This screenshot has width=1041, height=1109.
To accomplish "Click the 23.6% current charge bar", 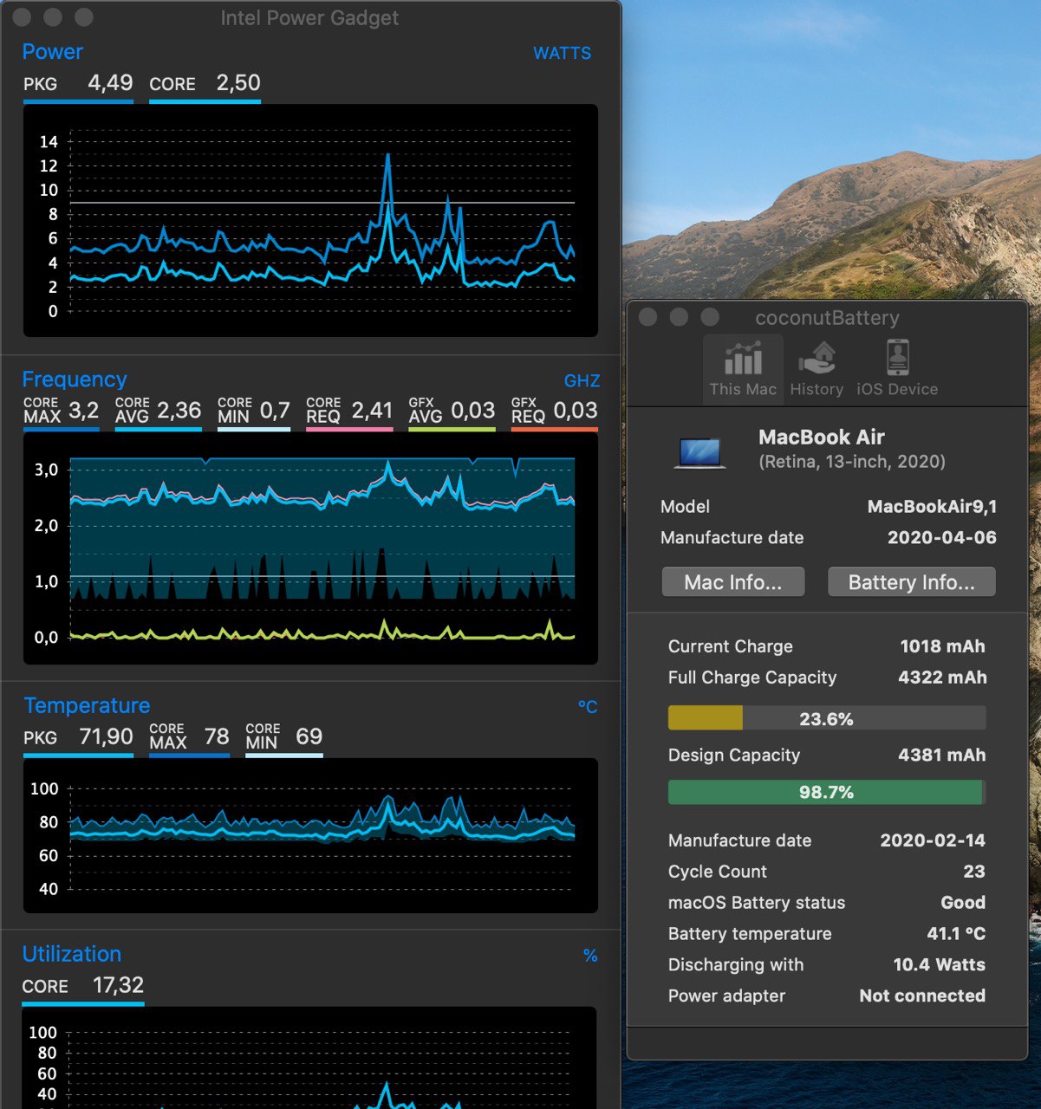I will tap(827, 718).
